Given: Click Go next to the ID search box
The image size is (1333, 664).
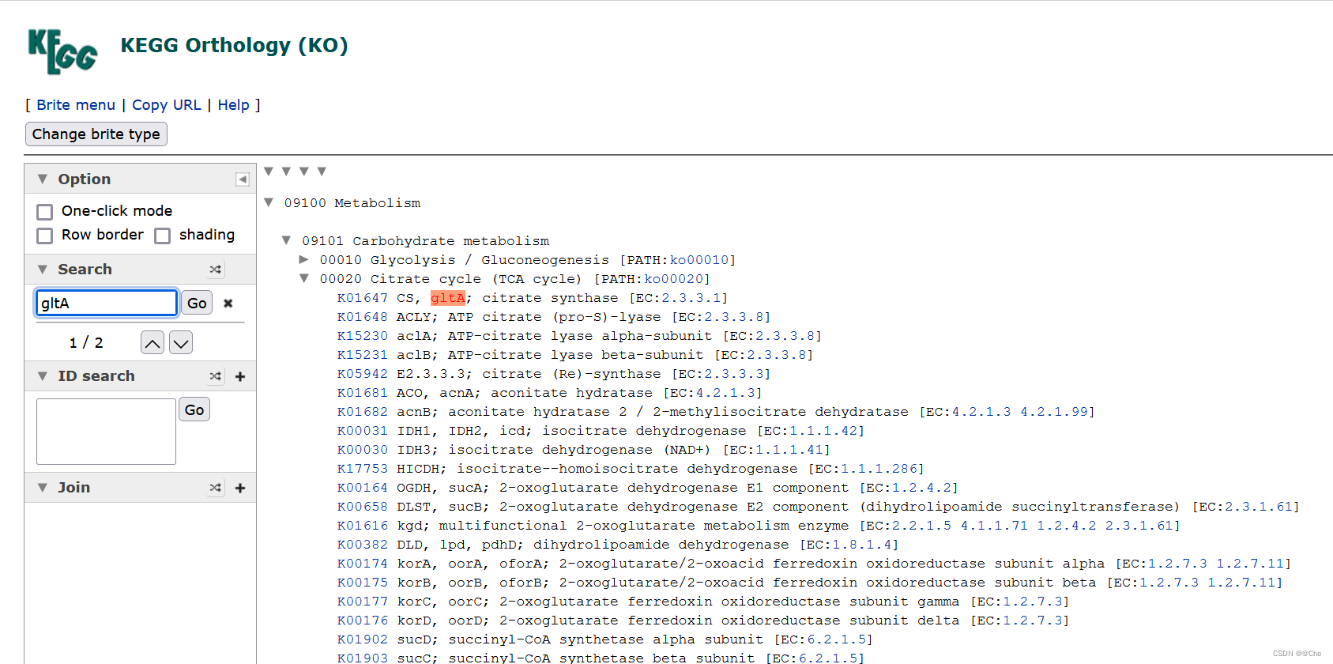Looking at the screenshot, I should (194, 409).
